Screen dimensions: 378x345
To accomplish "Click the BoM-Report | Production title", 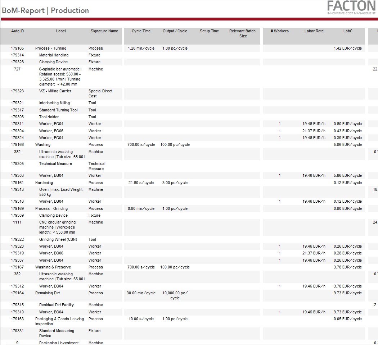I will (45, 10).
